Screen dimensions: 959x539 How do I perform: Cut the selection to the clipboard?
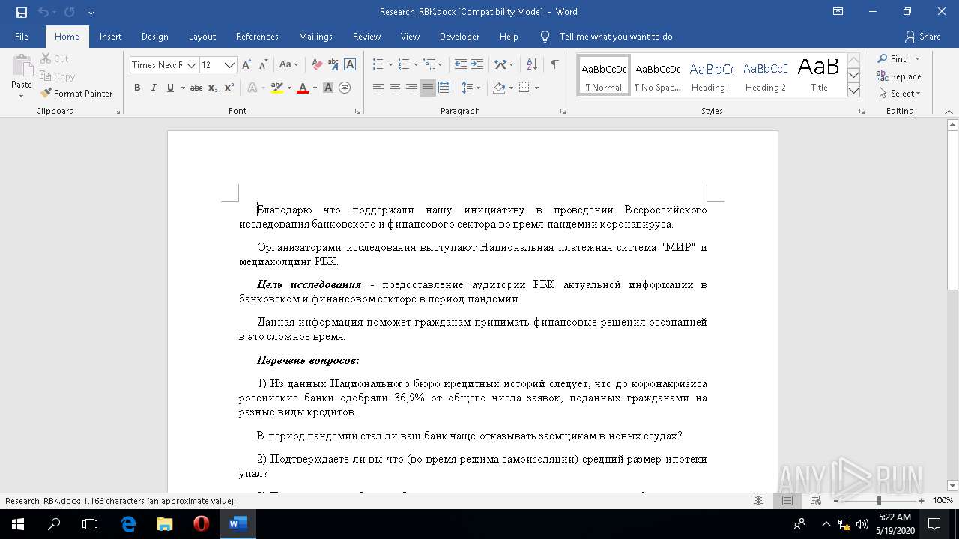54,58
